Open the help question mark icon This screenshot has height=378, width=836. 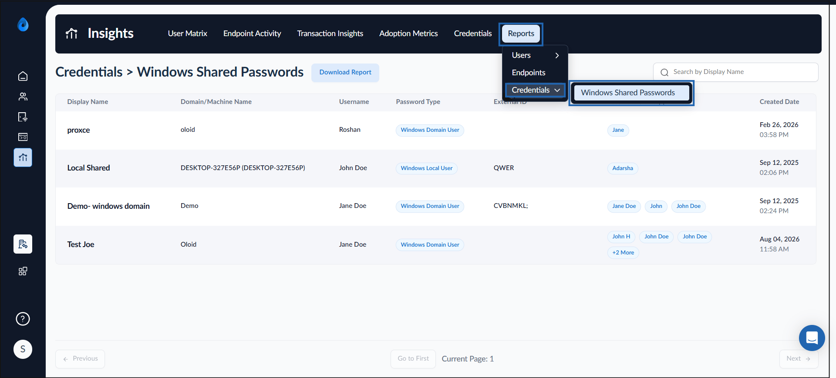point(23,319)
